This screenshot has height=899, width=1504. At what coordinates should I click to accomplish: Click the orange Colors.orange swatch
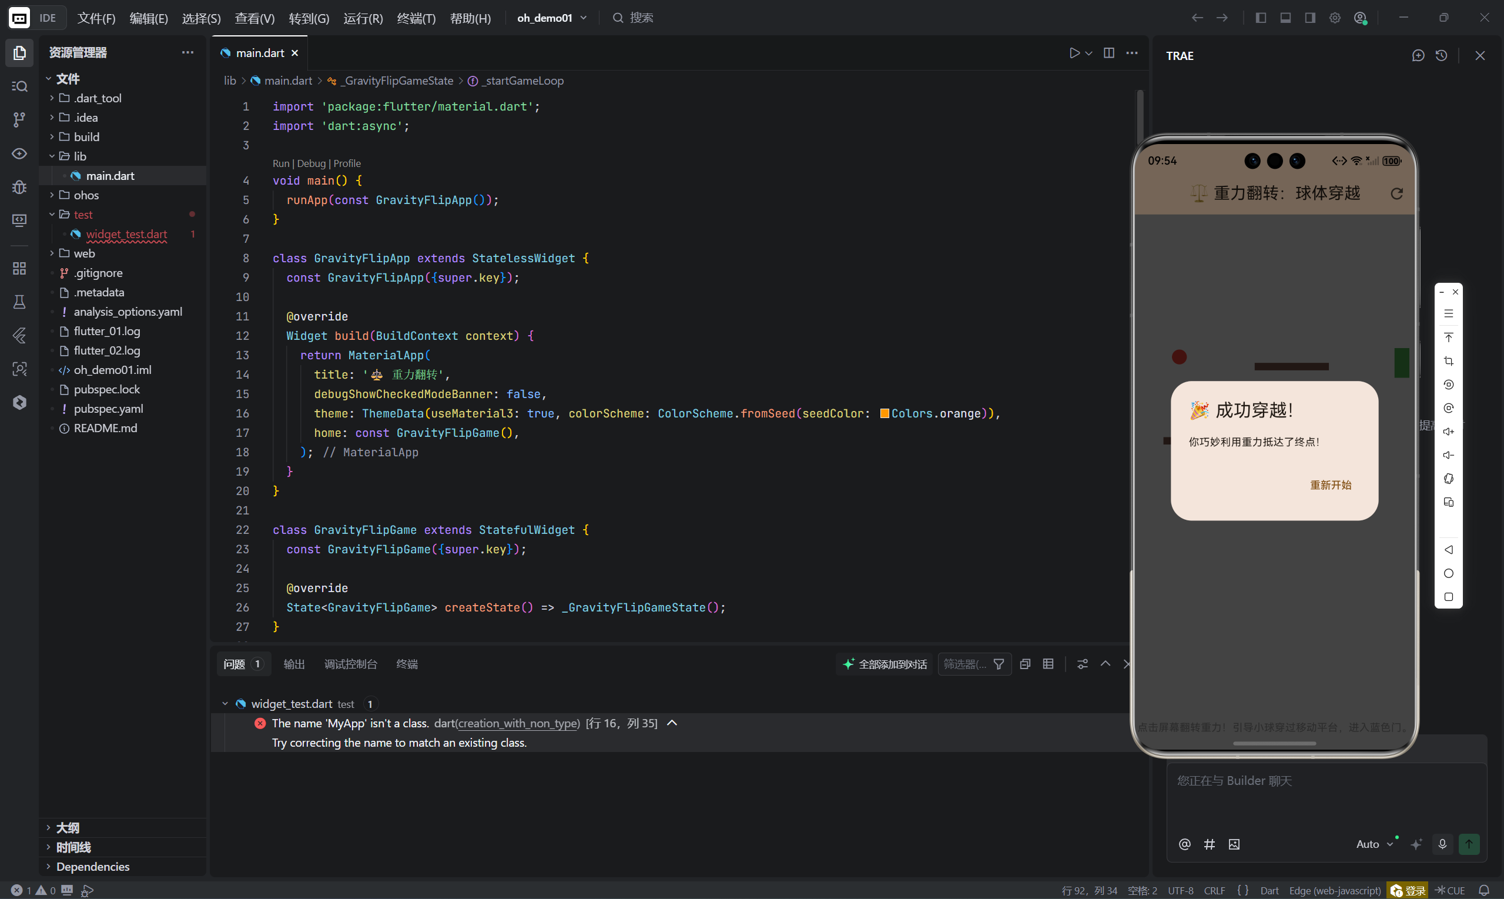884,413
